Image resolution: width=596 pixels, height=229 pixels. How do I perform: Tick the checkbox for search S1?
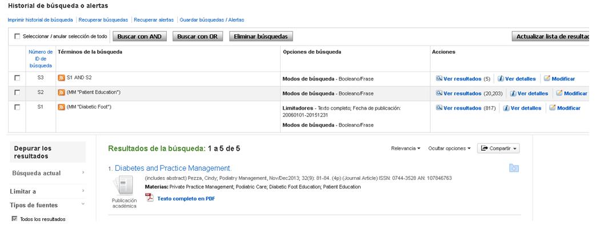(x=17, y=107)
